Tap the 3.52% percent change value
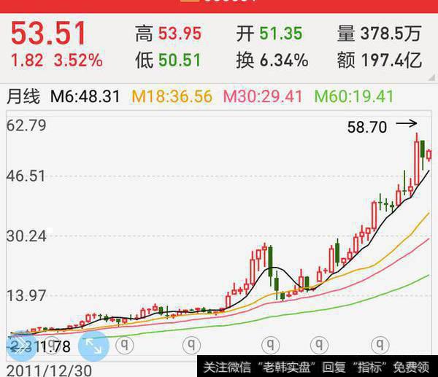This screenshot has height=377, width=438. 78,61
